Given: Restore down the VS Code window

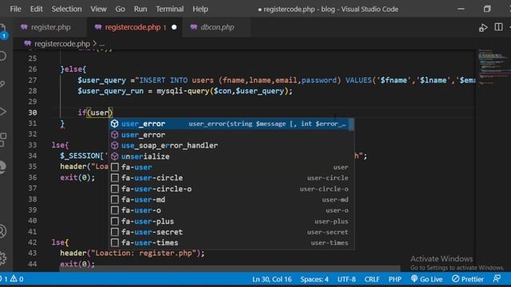Looking at the screenshot, I should tap(487, 9).
